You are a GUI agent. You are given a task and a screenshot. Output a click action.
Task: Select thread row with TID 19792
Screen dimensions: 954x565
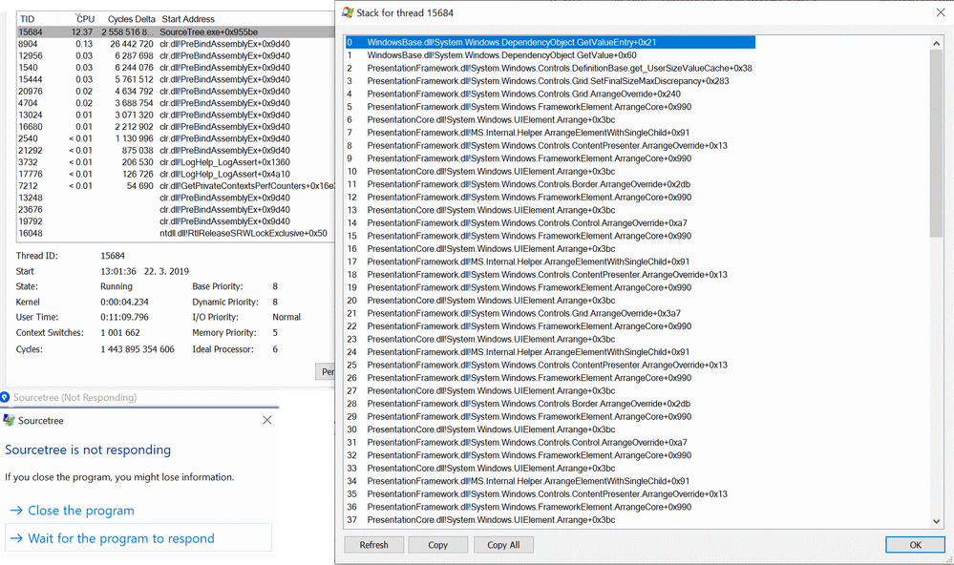176,221
